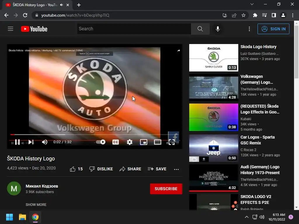The image size is (299, 224).
Task: Open the Skoda Logo History thumbnail
Action: click(x=213, y=58)
